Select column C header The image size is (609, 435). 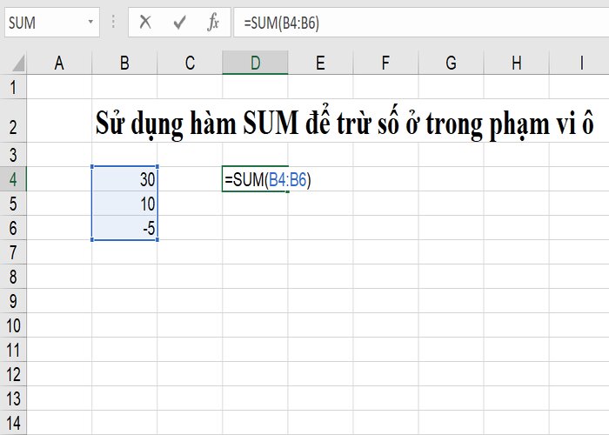190,63
